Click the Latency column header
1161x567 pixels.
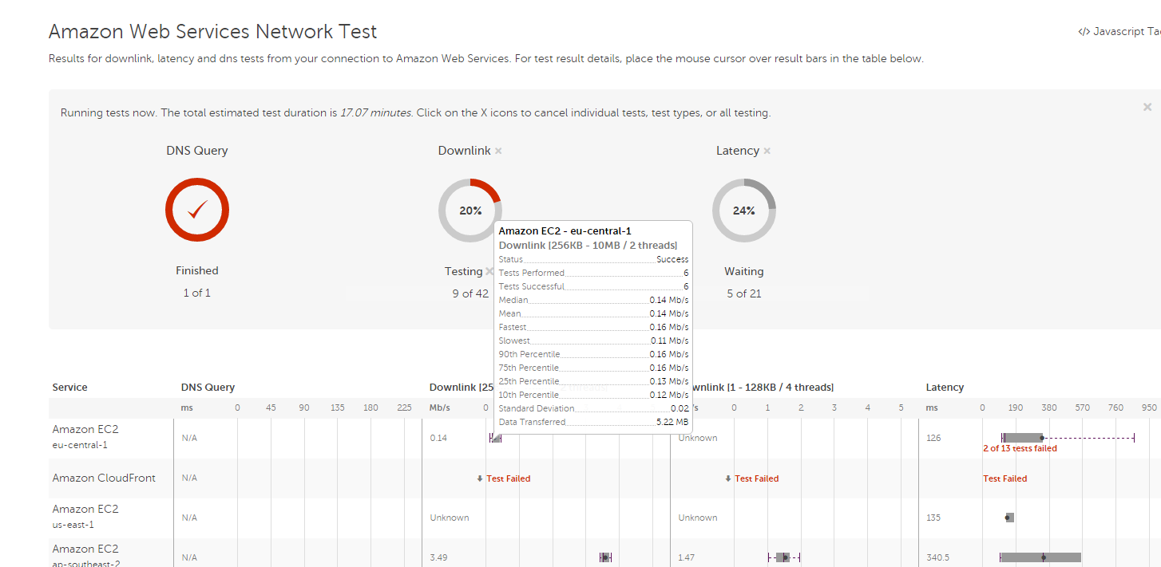(x=945, y=388)
